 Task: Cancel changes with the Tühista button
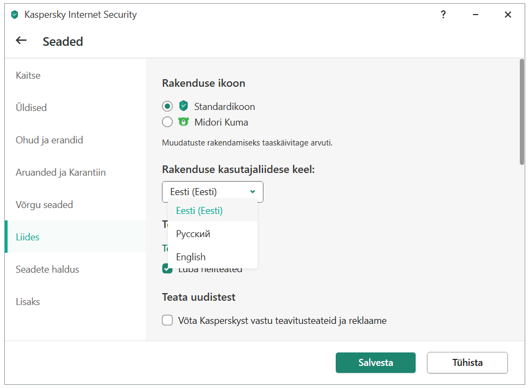(x=467, y=362)
